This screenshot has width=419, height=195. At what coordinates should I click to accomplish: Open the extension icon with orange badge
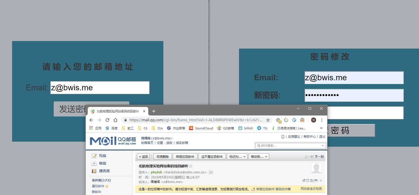tap(278, 120)
